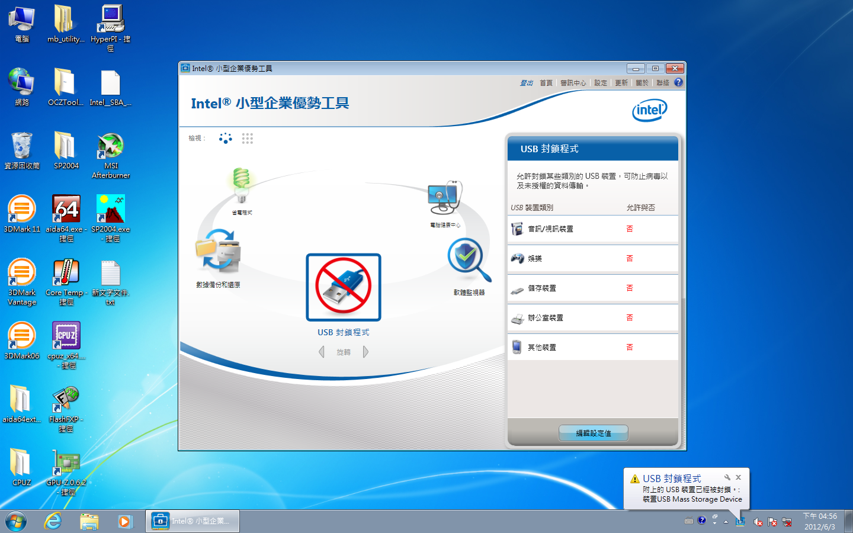Select the MSI Afterburner desktop shortcut
The image size is (853, 533).
pos(111,155)
